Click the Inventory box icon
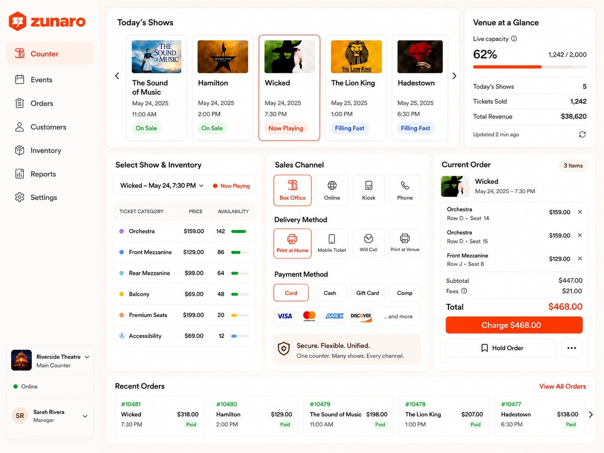604x453 pixels. (x=20, y=150)
